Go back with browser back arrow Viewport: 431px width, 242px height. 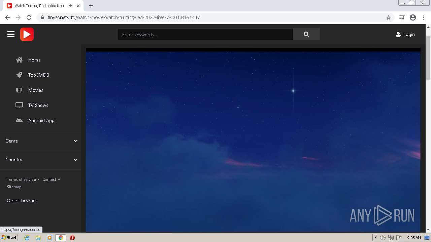coord(7,17)
